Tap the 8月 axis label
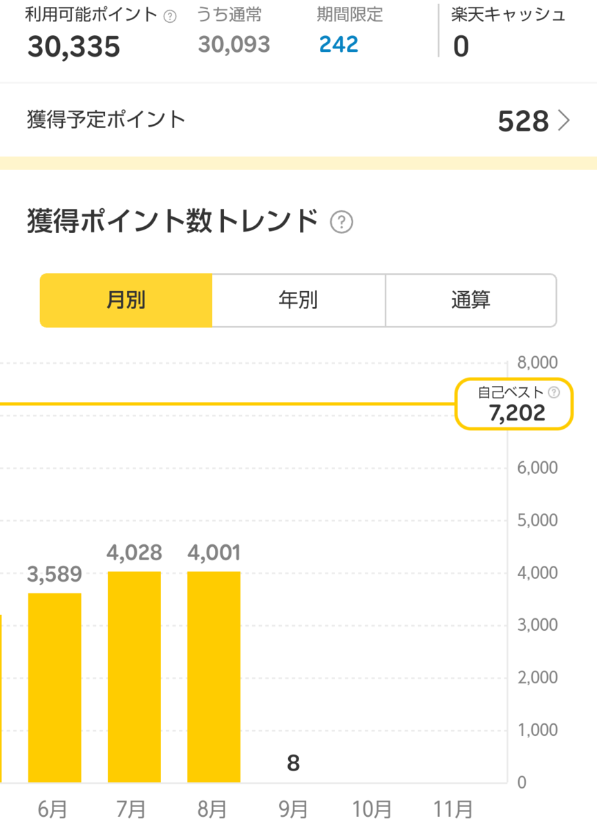Viewport: 597px width, 830px height. tap(211, 809)
